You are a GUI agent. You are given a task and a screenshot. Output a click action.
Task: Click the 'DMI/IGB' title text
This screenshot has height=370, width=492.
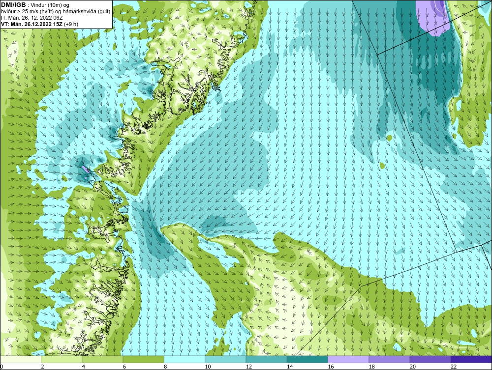coord(13,5)
